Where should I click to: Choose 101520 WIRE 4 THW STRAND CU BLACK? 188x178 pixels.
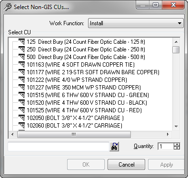click(87, 103)
